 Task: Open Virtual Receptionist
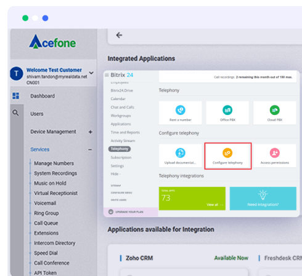(x=55, y=193)
